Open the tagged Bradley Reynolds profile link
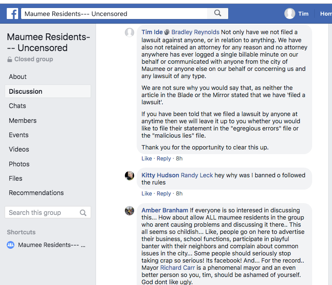Viewport: 332px width, 285px height. click(195, 32)
